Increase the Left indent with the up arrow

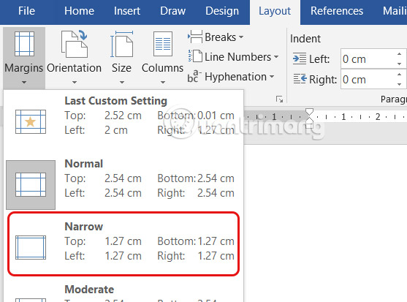399,54
